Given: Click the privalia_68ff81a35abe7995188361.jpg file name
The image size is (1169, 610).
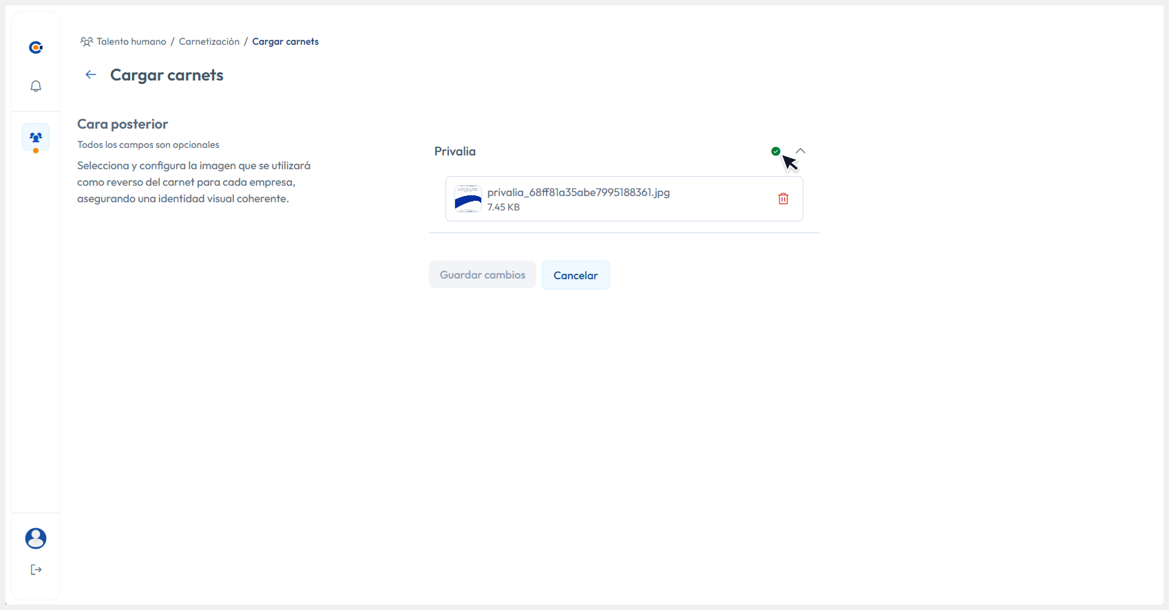Looking at the screenshot, I should point(578,193).
